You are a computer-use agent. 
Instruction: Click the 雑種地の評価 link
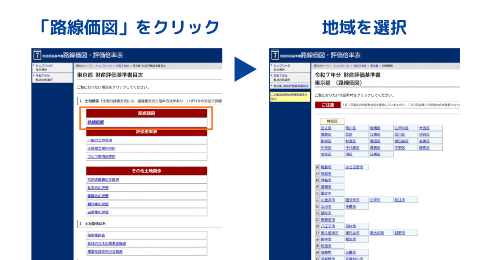[98, 196]
